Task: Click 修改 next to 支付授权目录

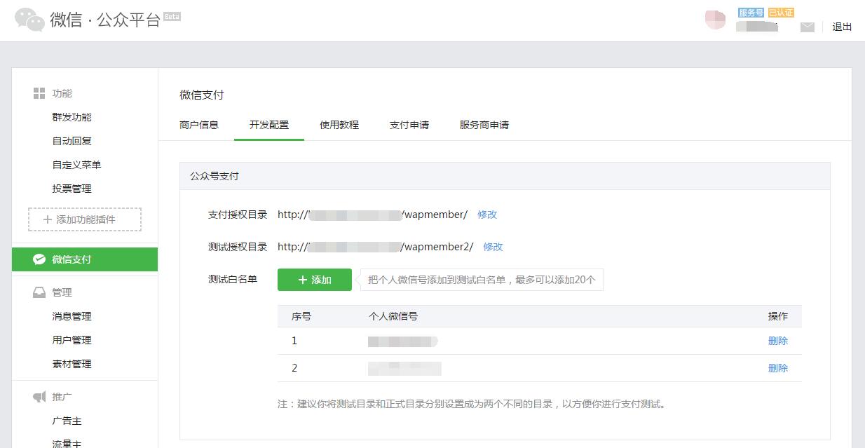Action: point(487,215)
